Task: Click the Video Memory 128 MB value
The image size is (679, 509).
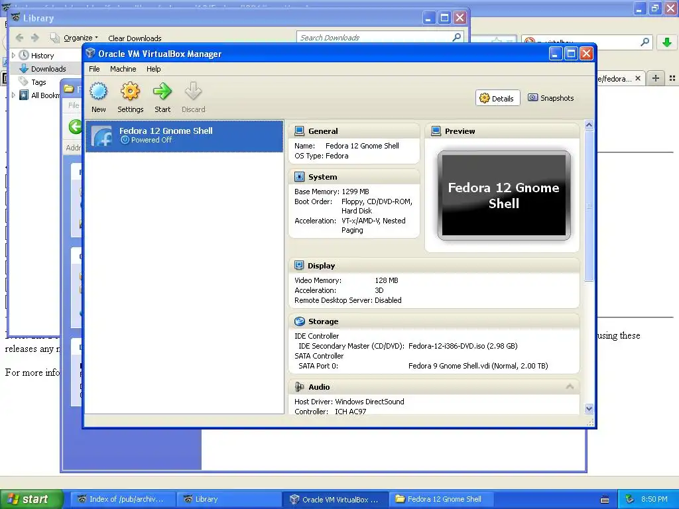Action: click(387, 280)
